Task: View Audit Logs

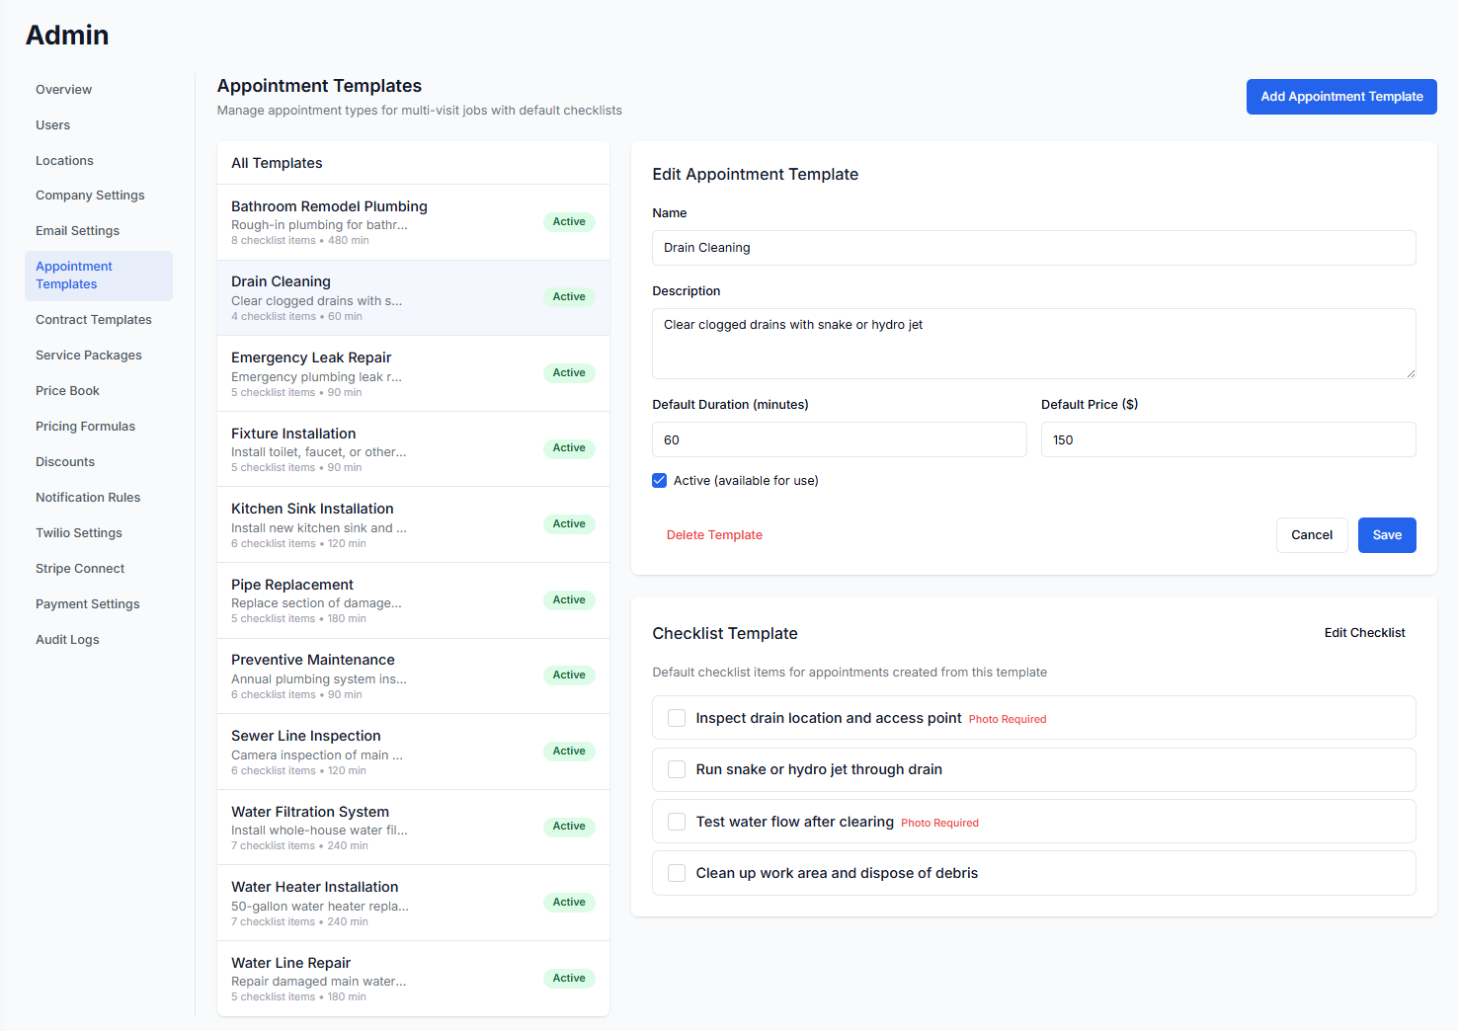Action: pos(99,640)
